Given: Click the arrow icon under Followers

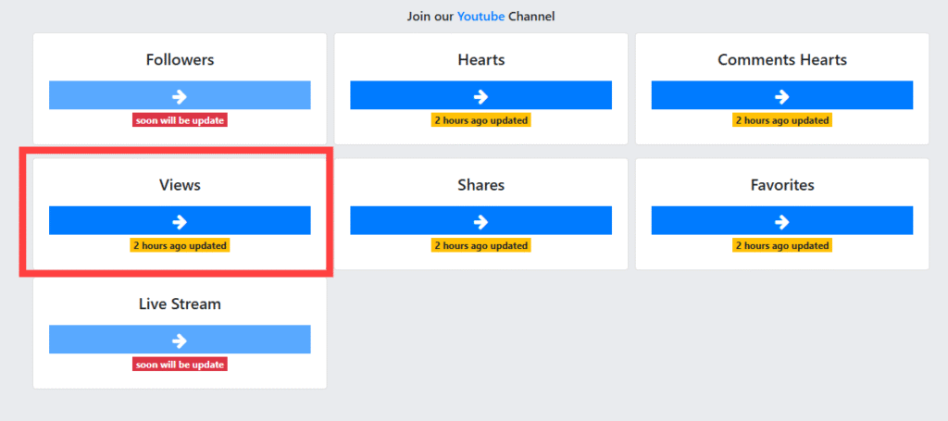Looking at the screenshot, I should [180, 96].
